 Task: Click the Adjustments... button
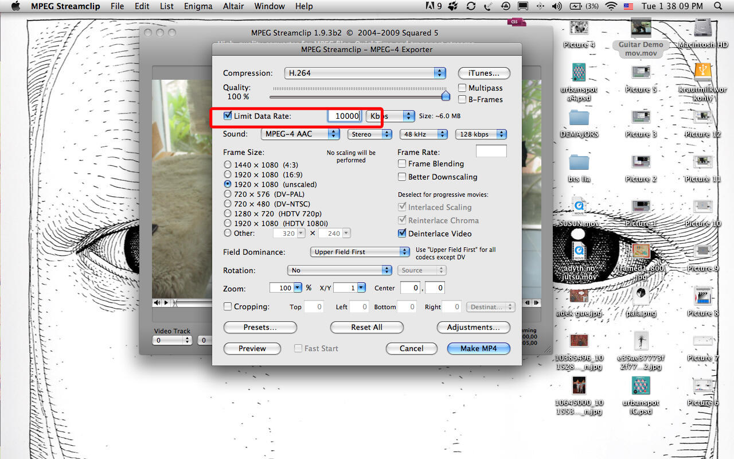coord(473,327)
